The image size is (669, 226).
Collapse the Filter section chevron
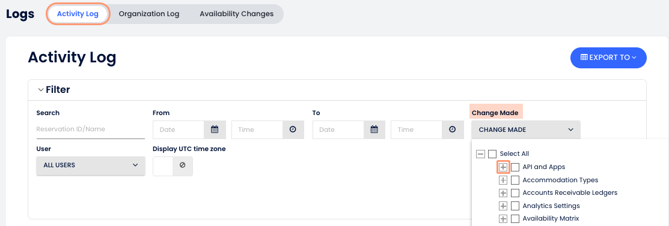tap(41, 90)
